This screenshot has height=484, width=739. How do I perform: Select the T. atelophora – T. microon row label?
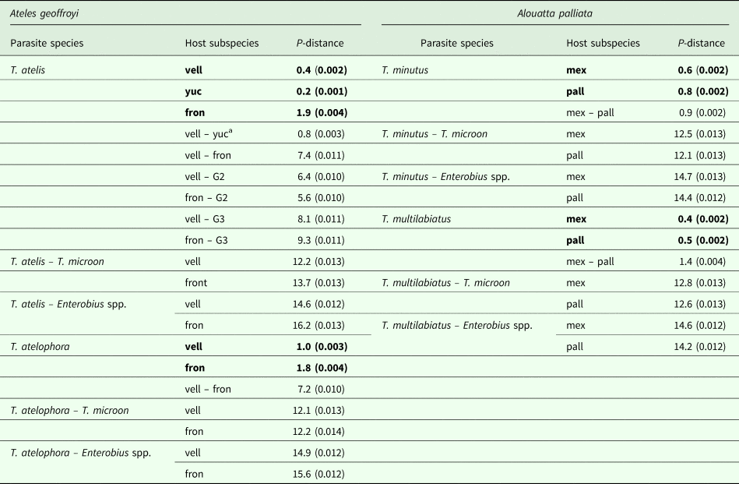tap(70, 410)
